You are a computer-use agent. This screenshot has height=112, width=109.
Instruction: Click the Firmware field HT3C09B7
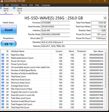[55, 23]
